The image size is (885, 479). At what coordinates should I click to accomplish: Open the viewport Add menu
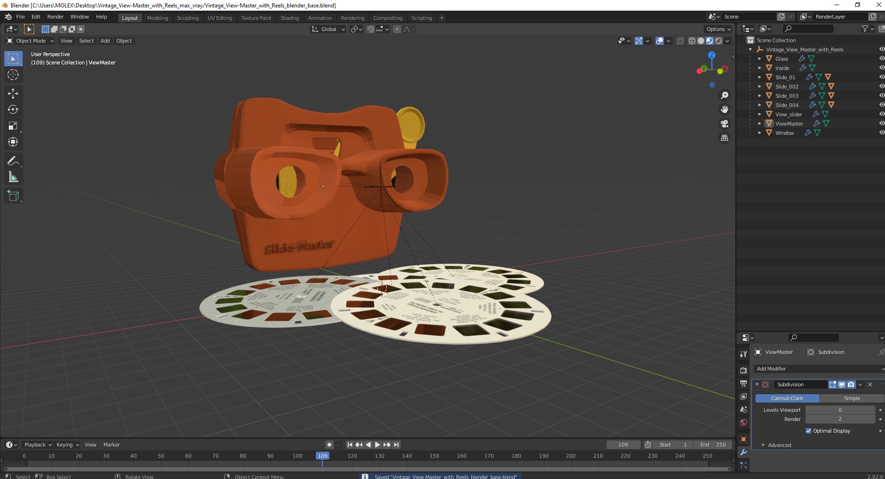105,41
